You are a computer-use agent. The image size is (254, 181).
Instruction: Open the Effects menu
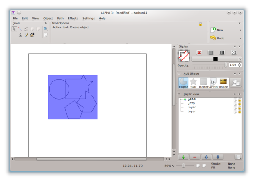[x=73, y=19]
